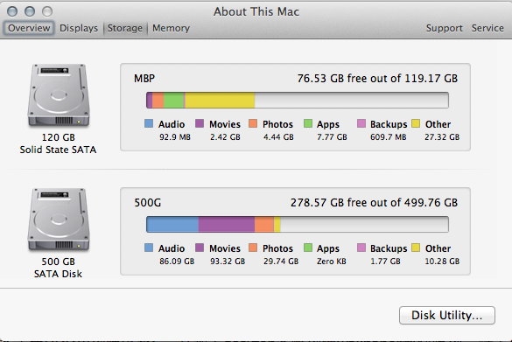Click the MBP storage usage bar
512x342 pixels.
(x=298, y=100)
